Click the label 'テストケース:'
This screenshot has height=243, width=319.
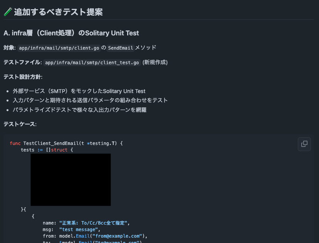[20, 124]
